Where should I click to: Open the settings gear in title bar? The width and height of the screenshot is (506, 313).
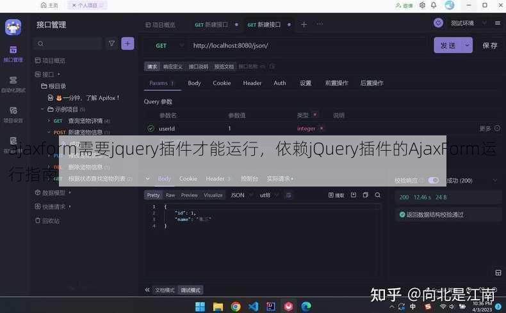point(422,5)
